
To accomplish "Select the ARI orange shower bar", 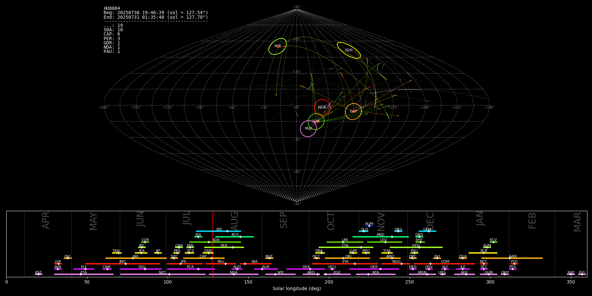I will (136, 258).
